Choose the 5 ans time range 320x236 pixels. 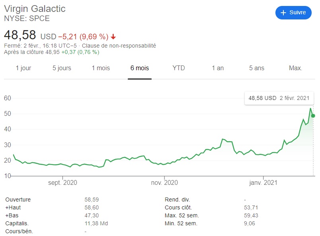(257, 68)
